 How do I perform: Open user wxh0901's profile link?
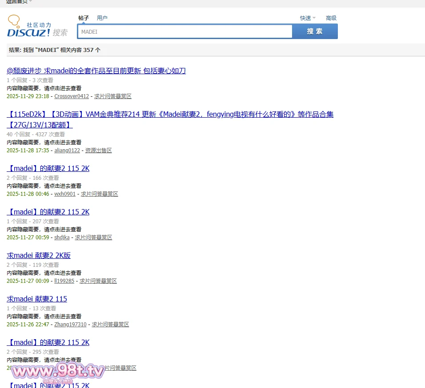click(x=65, y=194)
